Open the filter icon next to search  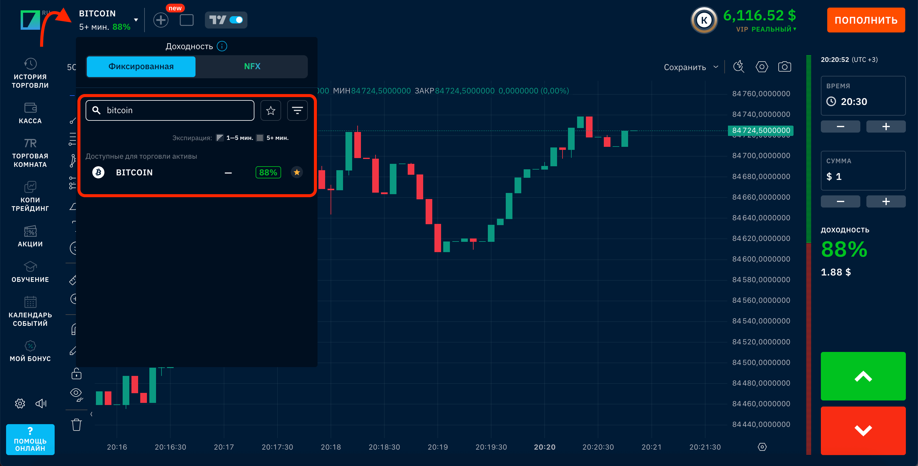click(x=297, y=110)
